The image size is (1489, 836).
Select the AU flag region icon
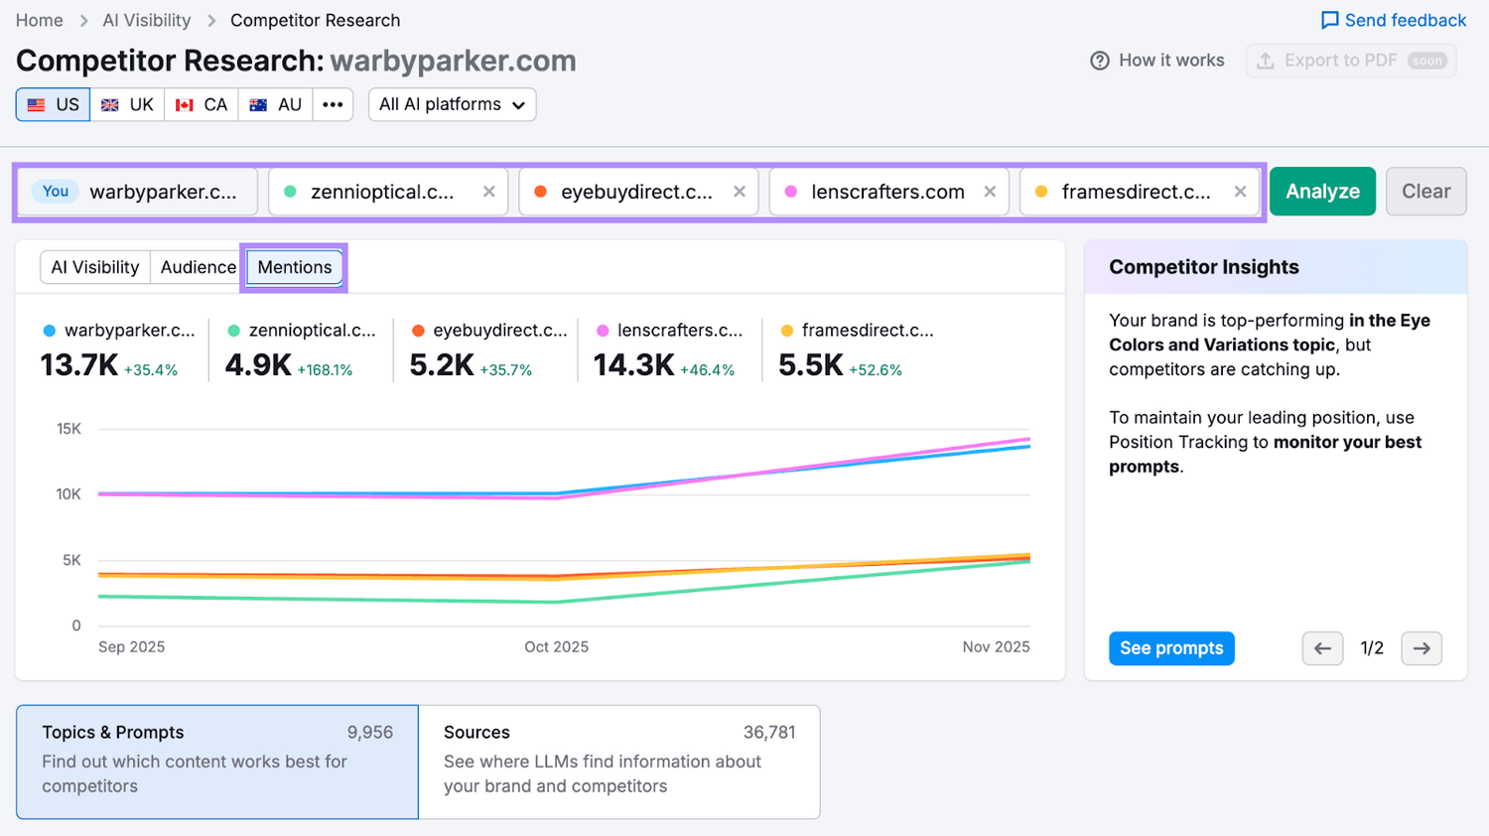(x=259, y=104)
